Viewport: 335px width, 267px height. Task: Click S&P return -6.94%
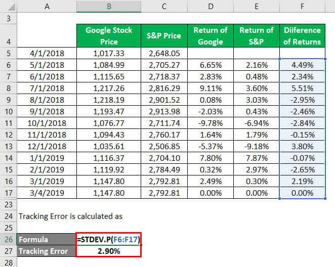click(257, 123)
